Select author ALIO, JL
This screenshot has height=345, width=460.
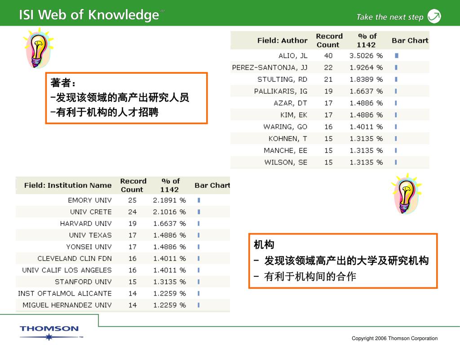(x=293, y=56)
